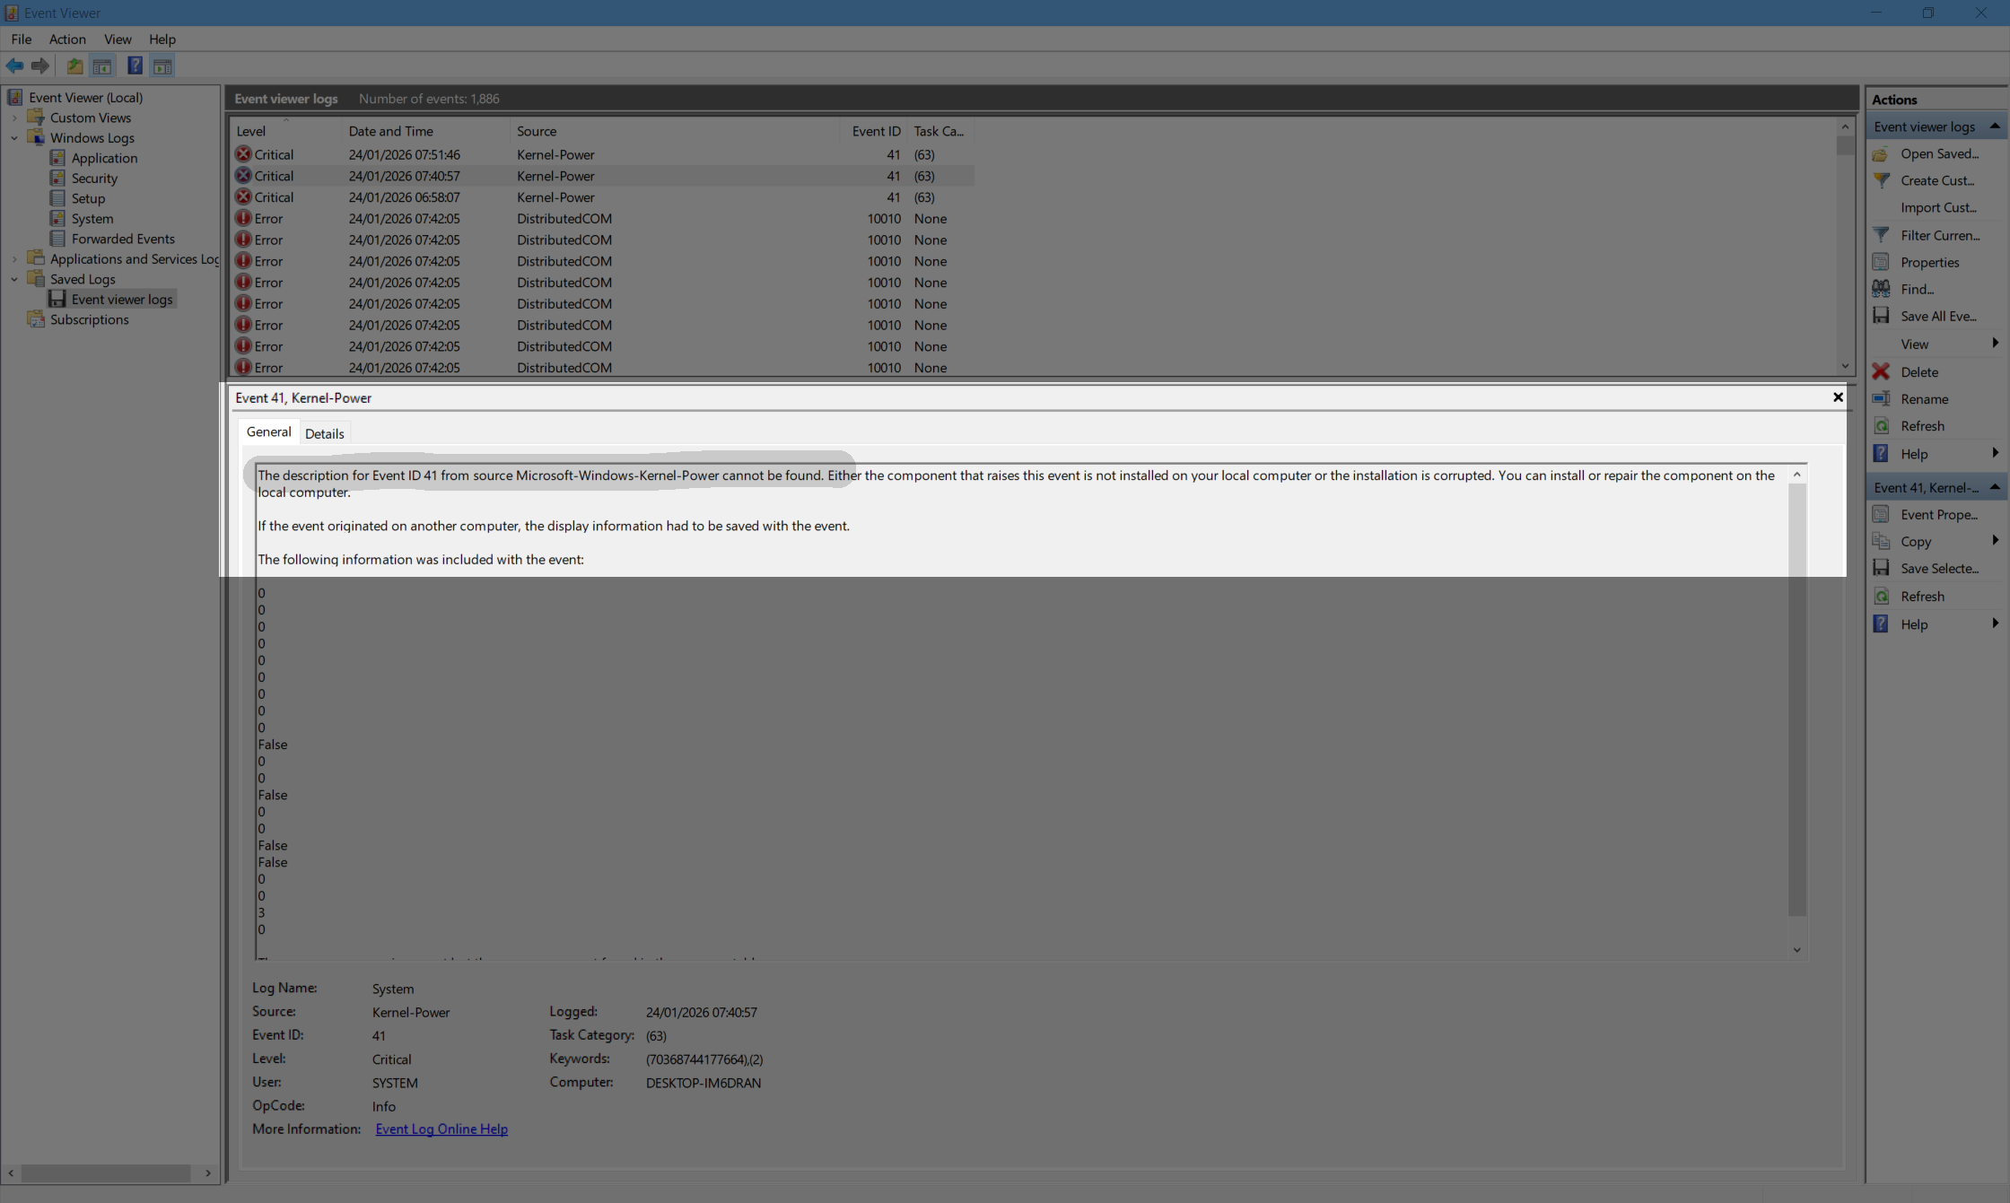Open the Event Log Online Help link
Image resolution: width=2010 pixels, height=1203 pixels.
point(441,1129)
